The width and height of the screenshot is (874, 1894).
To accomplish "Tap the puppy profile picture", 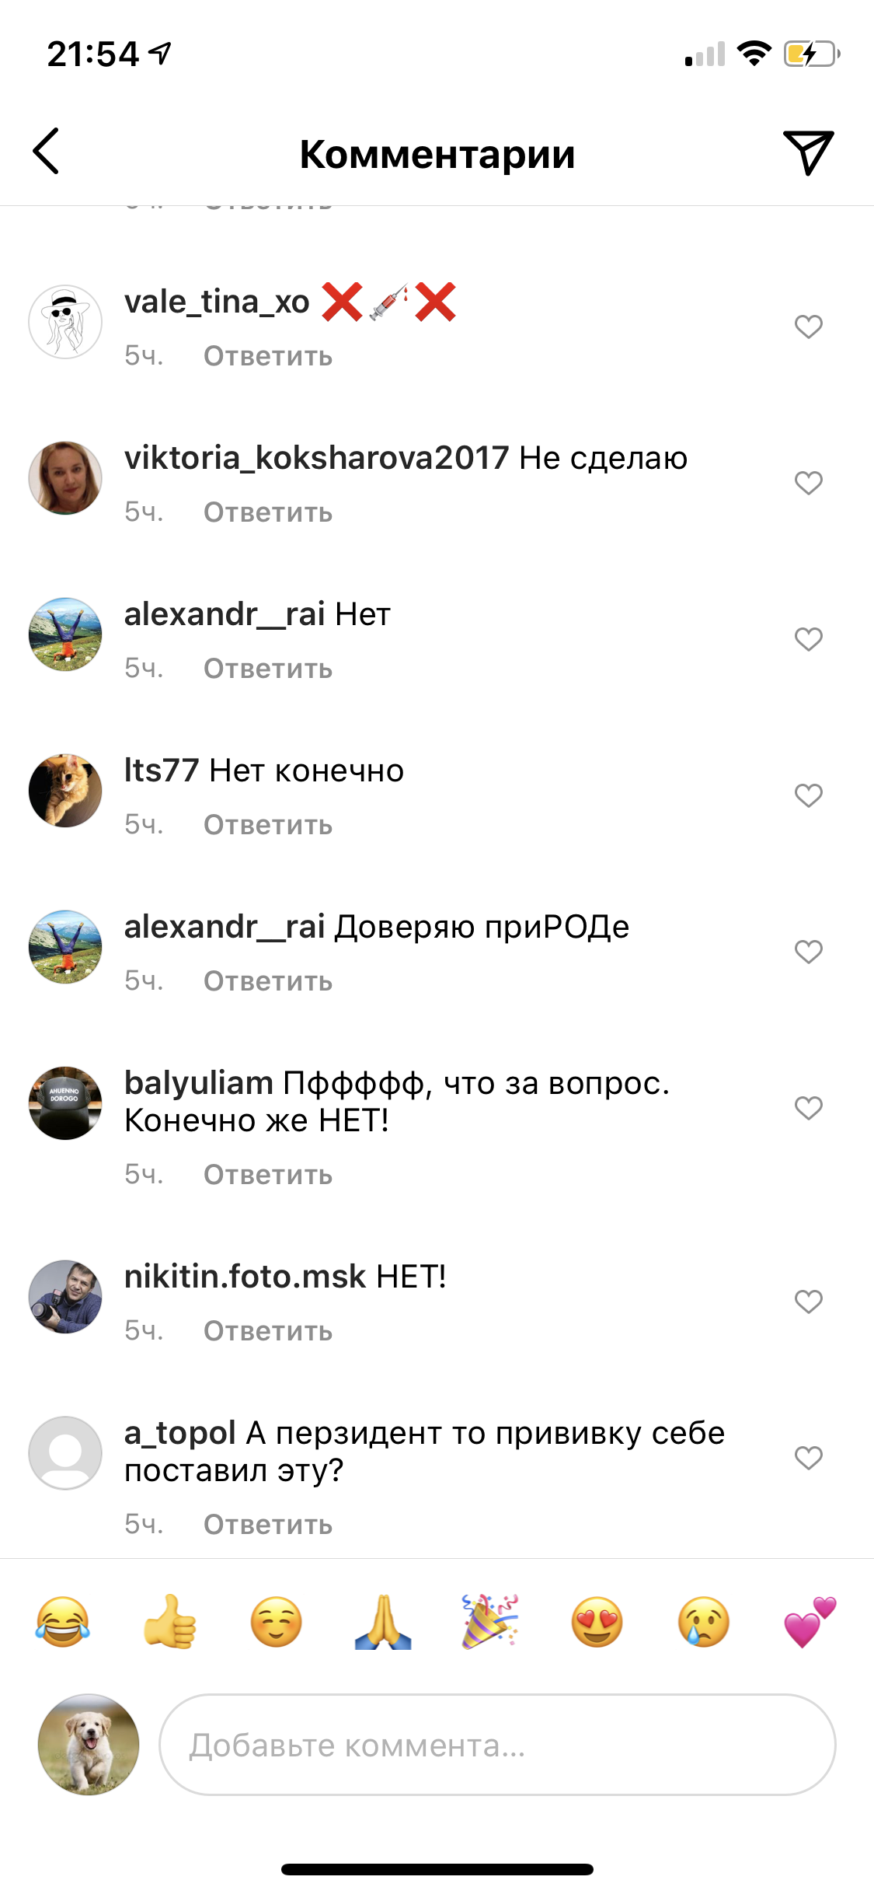I will coord(89,1745).
